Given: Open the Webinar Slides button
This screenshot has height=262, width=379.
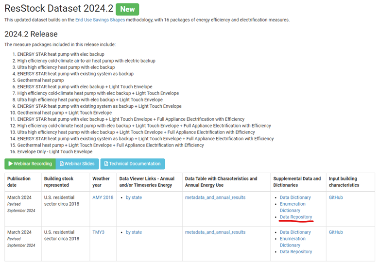Looking at the screenshot, I should (77, 164).
